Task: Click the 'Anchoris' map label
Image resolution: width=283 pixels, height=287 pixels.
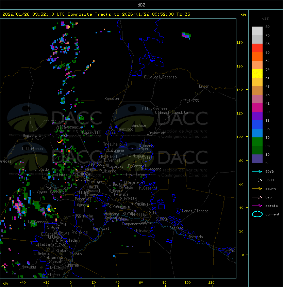Action: tap(80, 232)
